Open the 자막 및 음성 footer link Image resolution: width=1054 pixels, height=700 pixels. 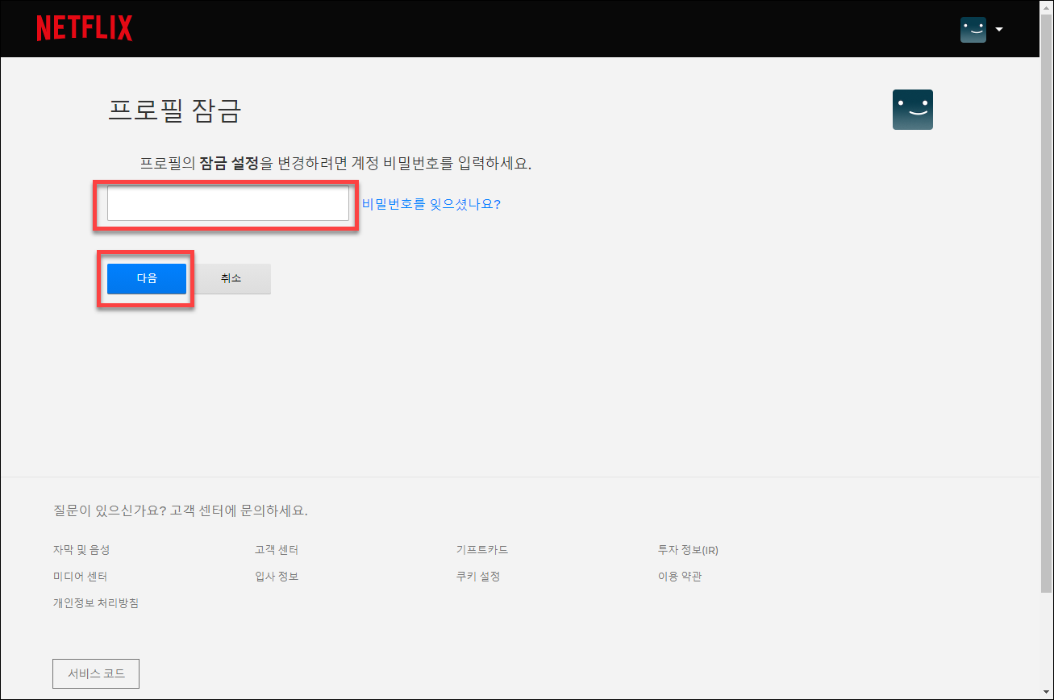(81, 550)
